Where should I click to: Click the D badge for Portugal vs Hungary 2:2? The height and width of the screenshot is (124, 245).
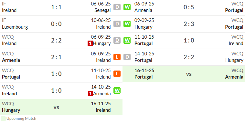127,57
